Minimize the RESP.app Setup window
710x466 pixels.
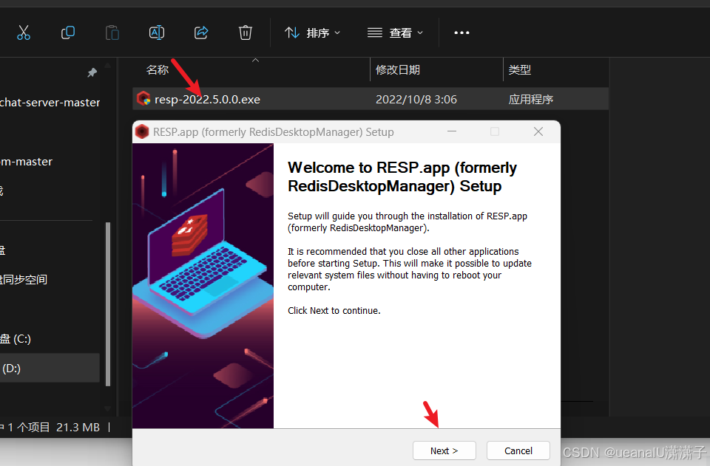[452, 131]
